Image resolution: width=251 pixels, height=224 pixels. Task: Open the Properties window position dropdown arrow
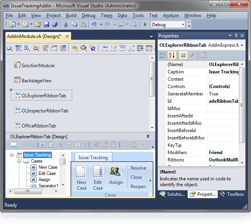click(230, 36)
